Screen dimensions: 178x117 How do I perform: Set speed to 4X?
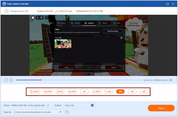click(x=132, y=91)
